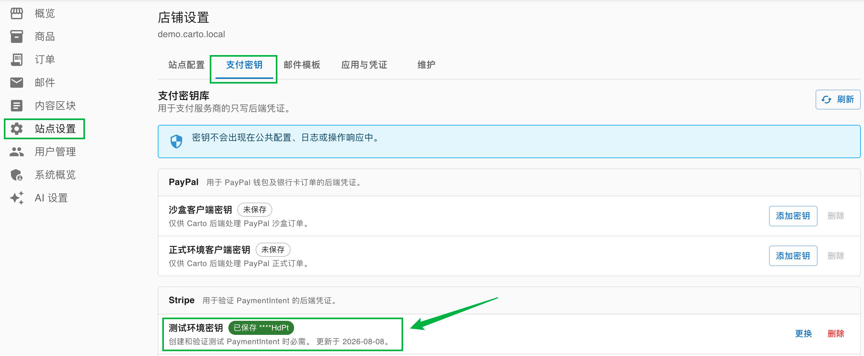Click the 店铺设置 page title

click(x=183, y=17)
